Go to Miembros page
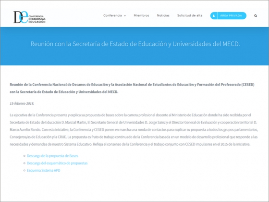The width and height of the screenshot is (269, 202). point(141,15)
